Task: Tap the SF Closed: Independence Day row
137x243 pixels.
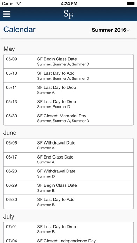Action: [x=68, y=240]
